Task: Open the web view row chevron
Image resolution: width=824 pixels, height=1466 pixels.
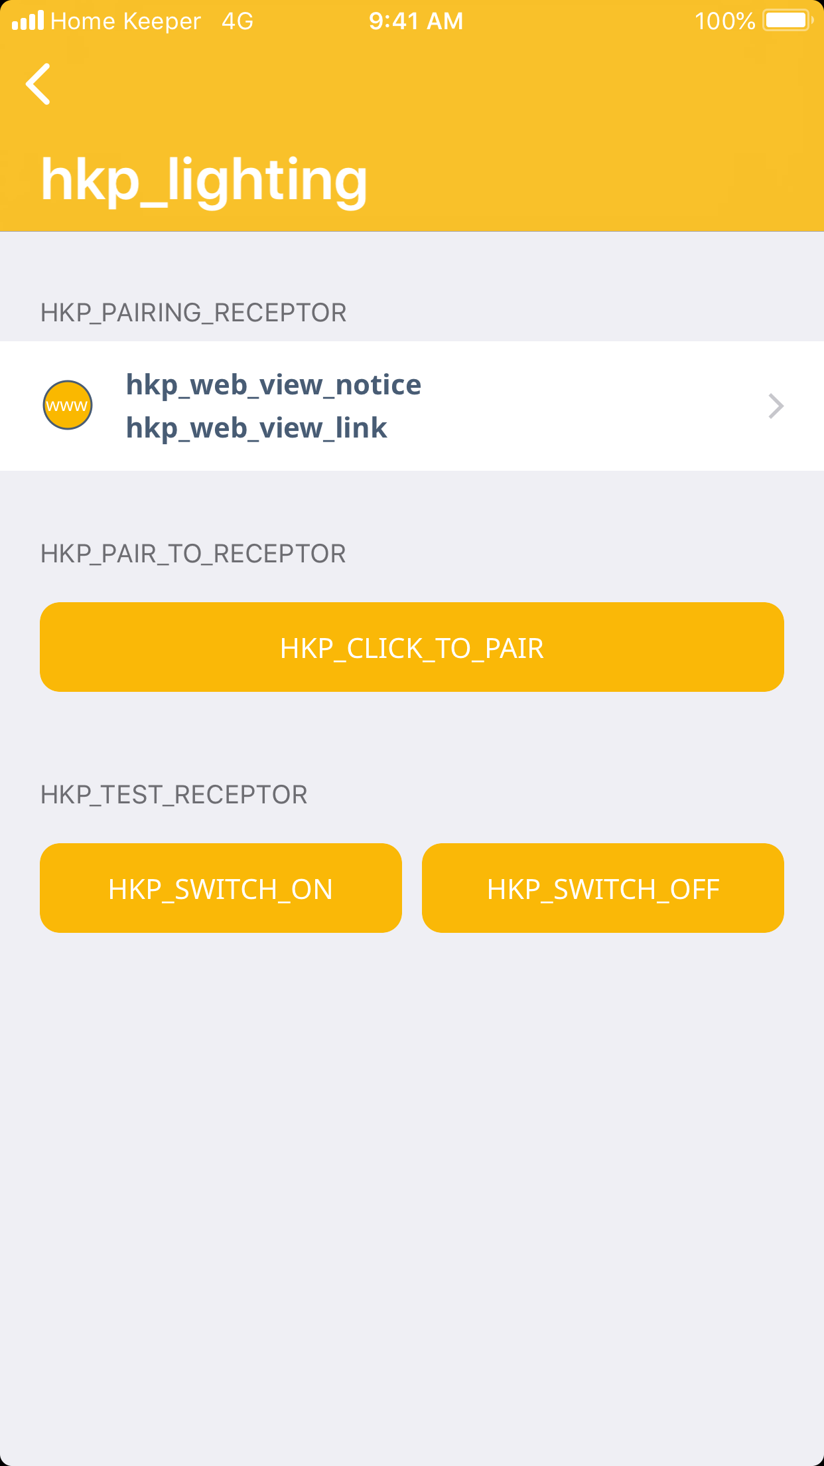Action: tap(776, 406)
